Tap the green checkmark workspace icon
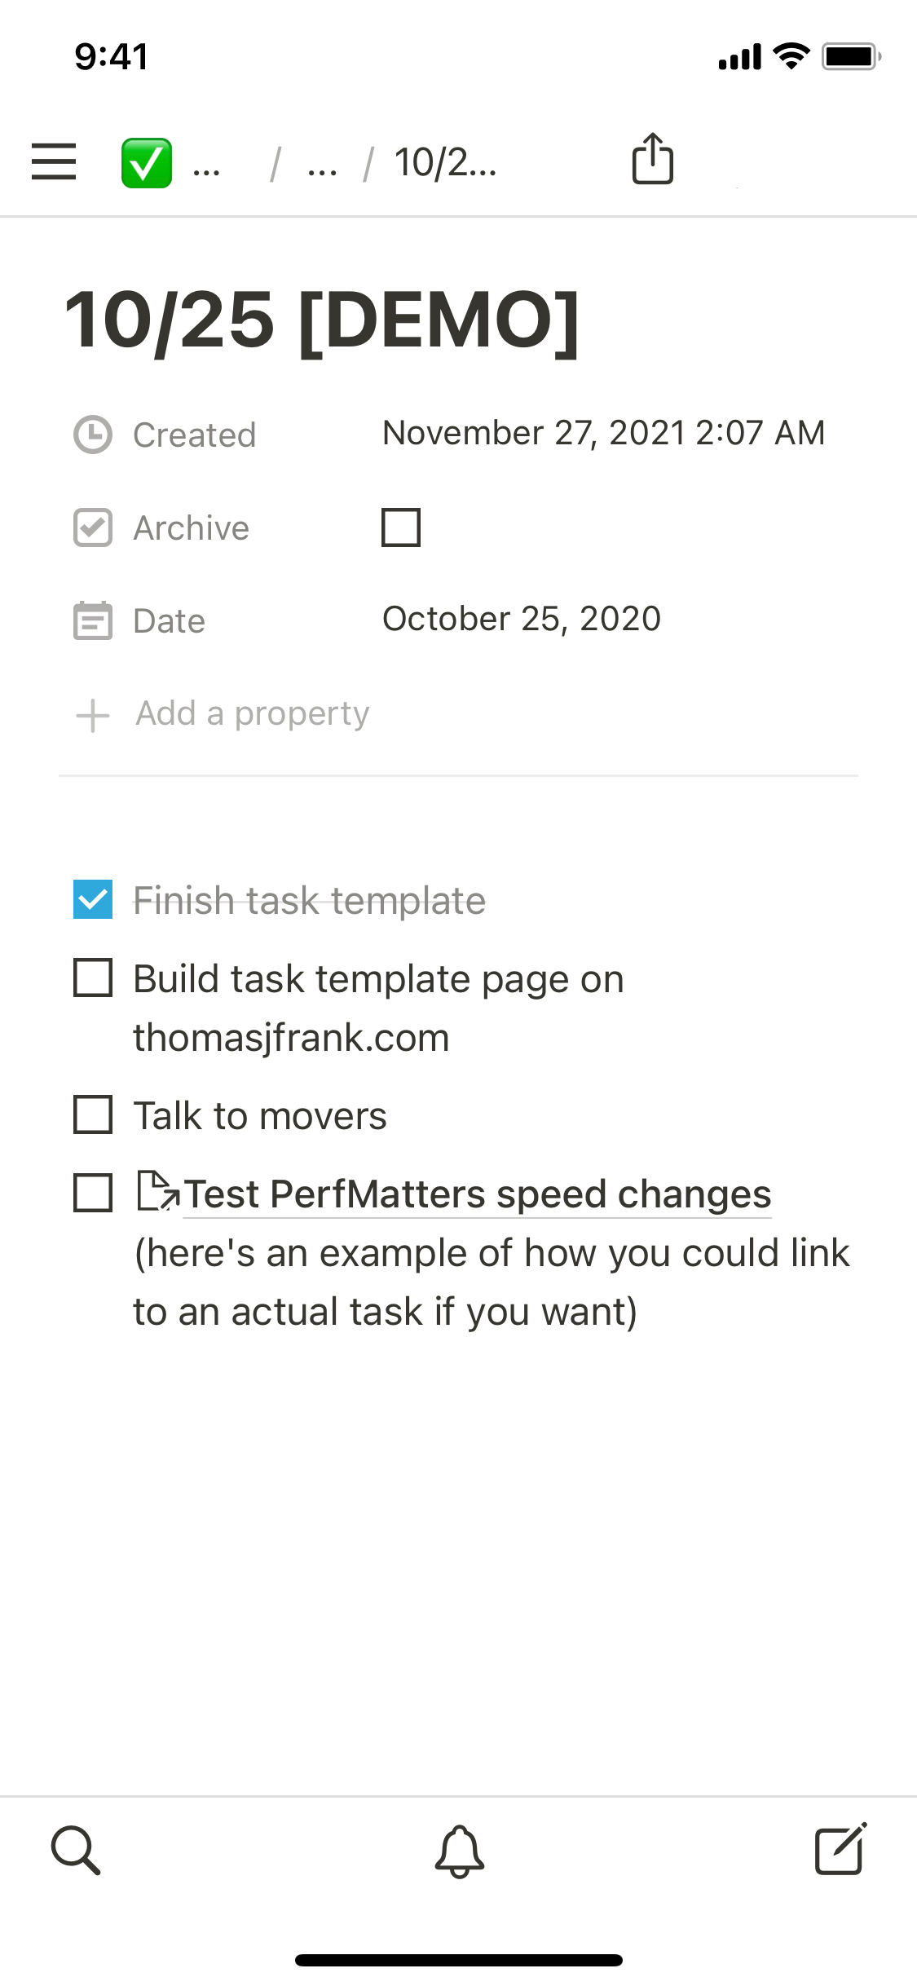The width and height of the screenshot is (917, 1986). click(147, 163)
